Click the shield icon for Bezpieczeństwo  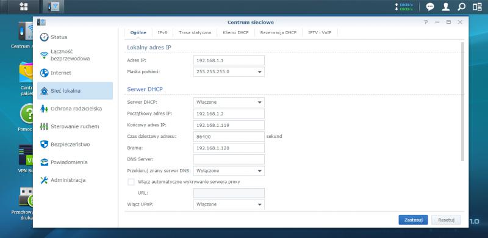click(x=45, y=144)
